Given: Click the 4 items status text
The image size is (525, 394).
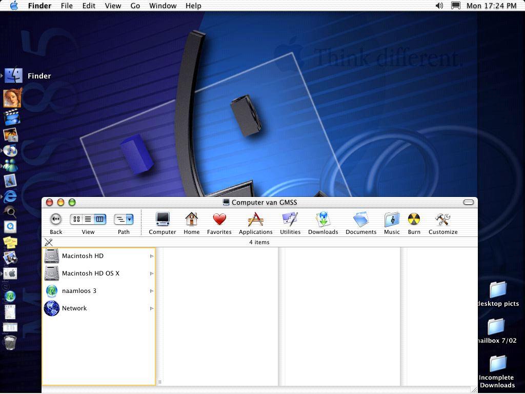Looking at the screenshot, I should tap(259, 242).
